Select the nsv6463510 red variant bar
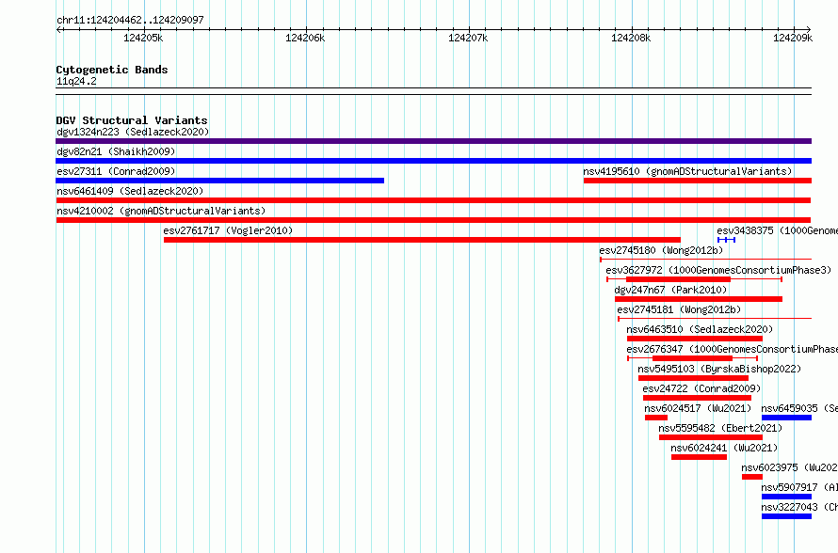Viewport: 838px width, 553px height. coord(695,339)
